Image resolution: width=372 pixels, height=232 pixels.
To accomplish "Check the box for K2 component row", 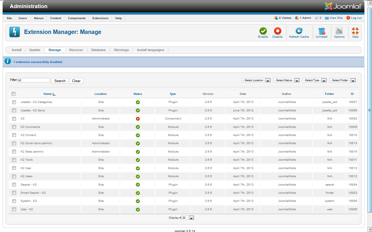I will (14, 119).
